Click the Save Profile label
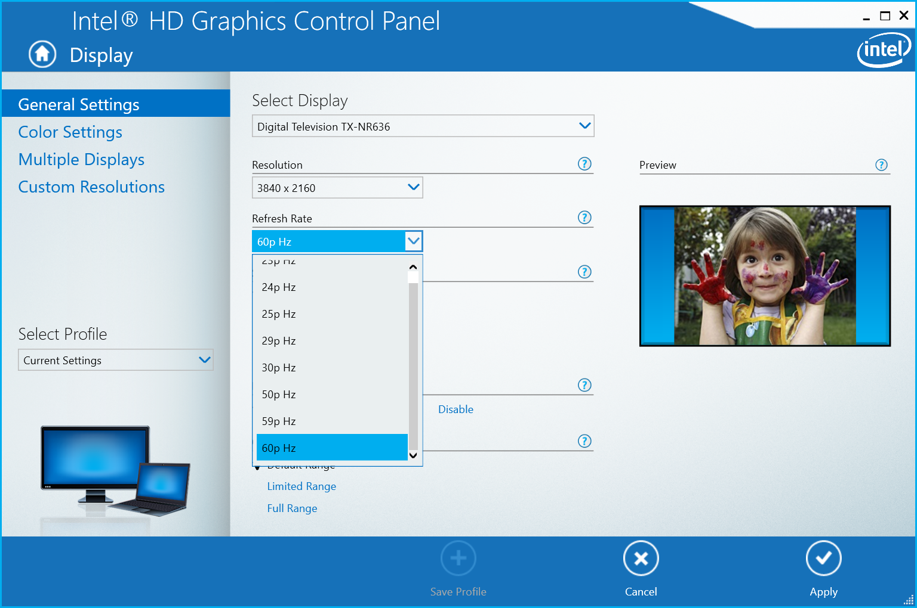Viewport: 917px width, 608px height. point(458,592)
